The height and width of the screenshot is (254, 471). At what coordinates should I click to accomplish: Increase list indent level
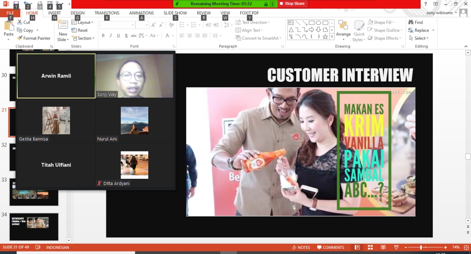click(216, 25)
